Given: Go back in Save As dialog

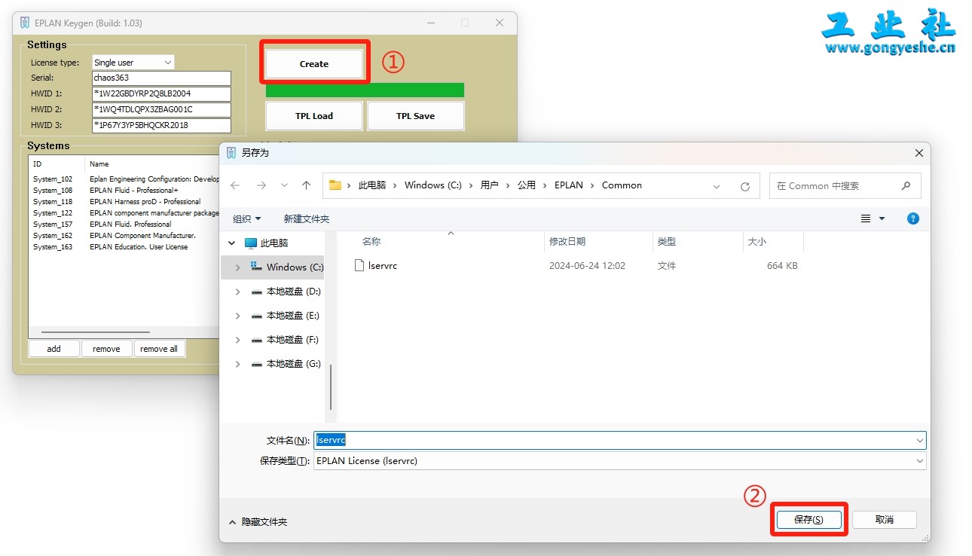Looking at the screenshot, I should (x=236, y=185).
